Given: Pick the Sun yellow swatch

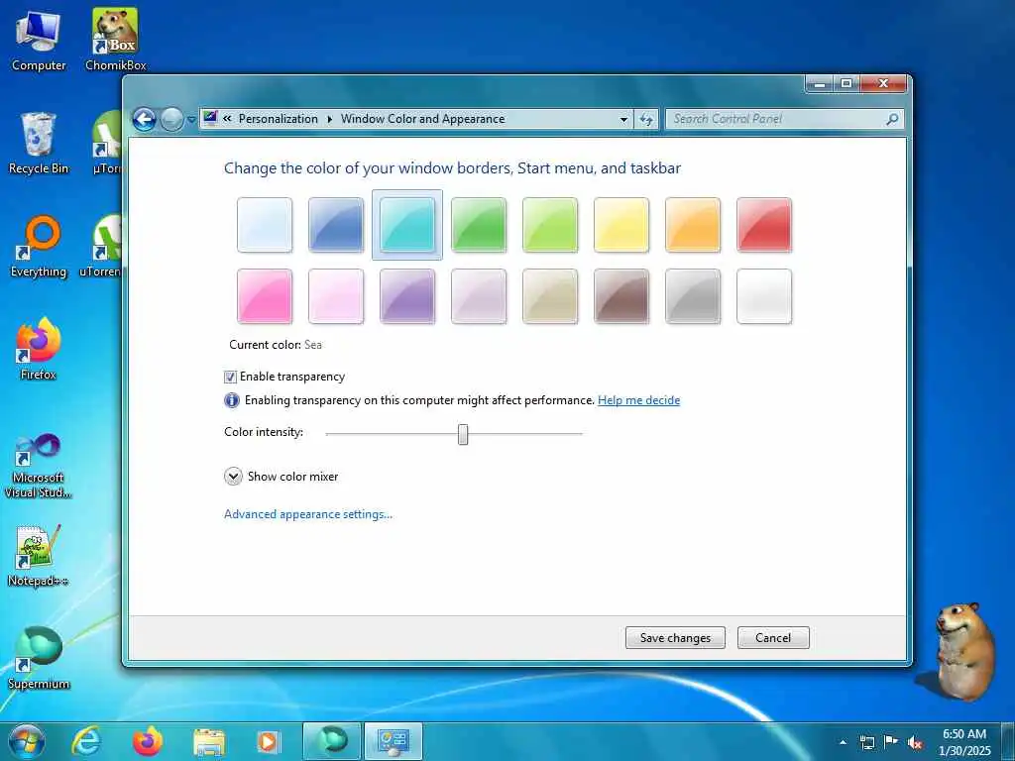Looking at the screenshot, I should click(621, 225).
